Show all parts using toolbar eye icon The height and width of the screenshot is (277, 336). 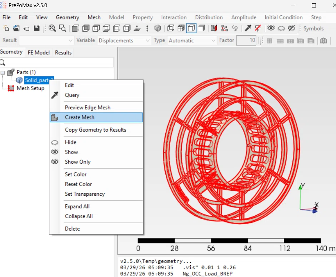click(x=271, y=28)
